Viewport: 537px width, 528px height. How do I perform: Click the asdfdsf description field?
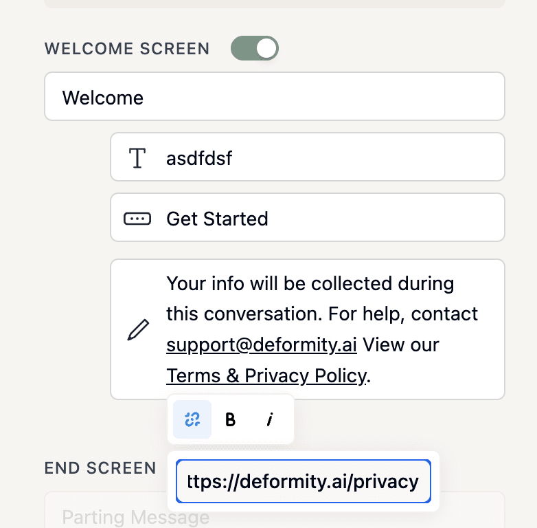(x=330, y=159)
